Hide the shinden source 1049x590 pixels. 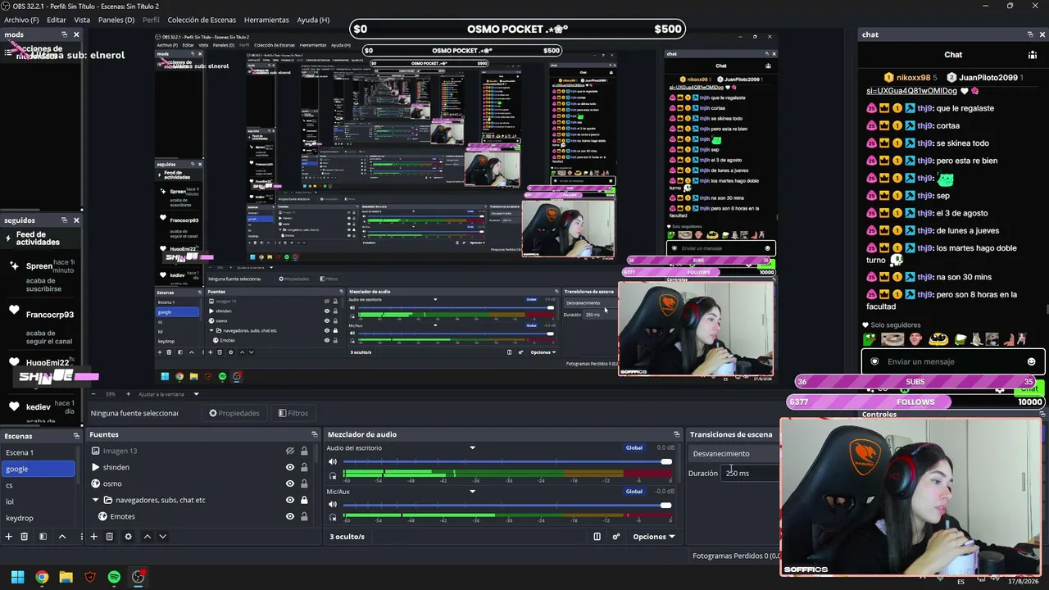[x=289, y=467]
